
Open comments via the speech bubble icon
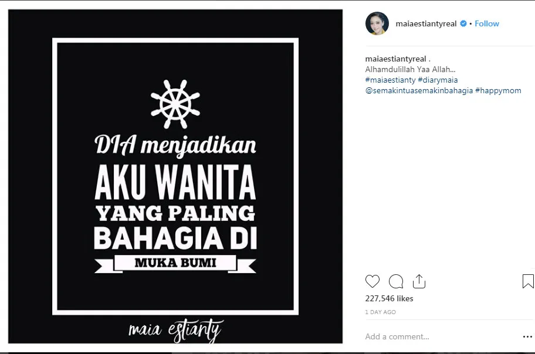coord(396,281)
